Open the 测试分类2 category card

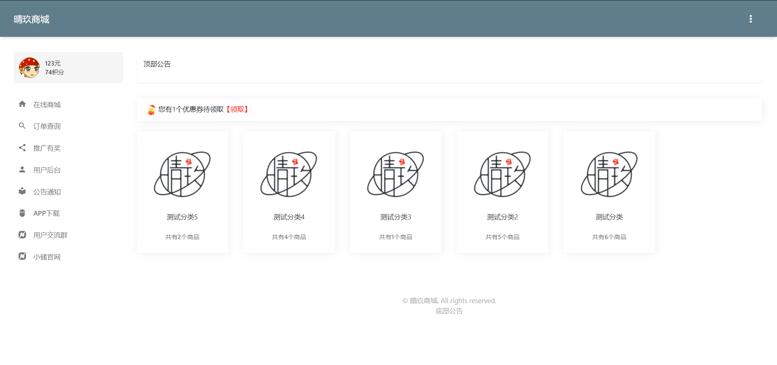(x=502, y=192)
